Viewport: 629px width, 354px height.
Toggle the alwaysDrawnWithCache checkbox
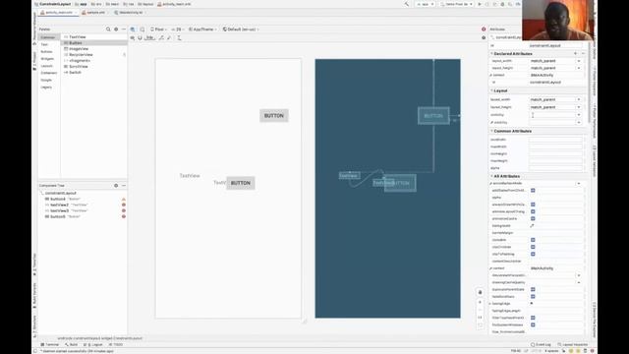[533, 205]
